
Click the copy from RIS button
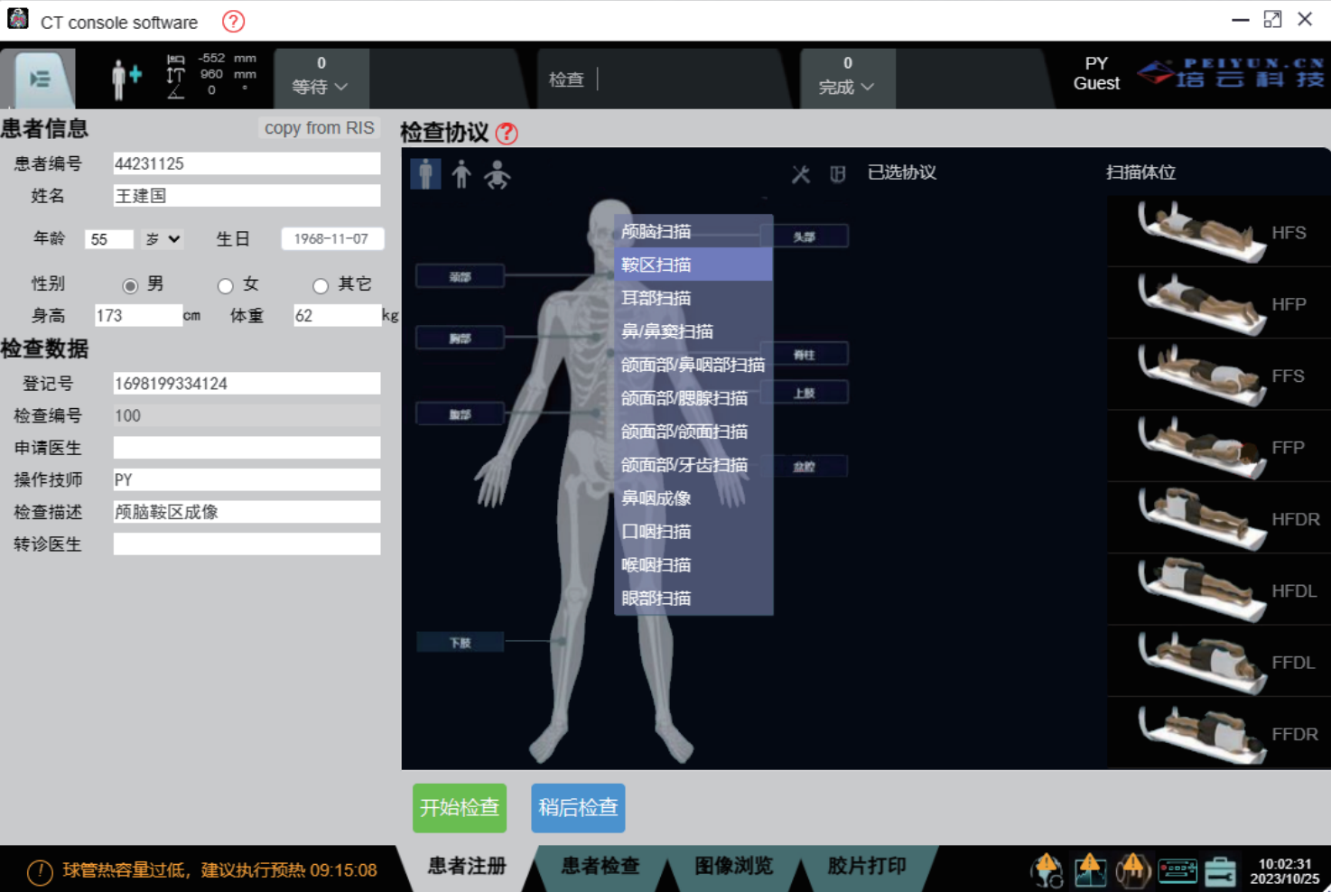coord(319,128)
